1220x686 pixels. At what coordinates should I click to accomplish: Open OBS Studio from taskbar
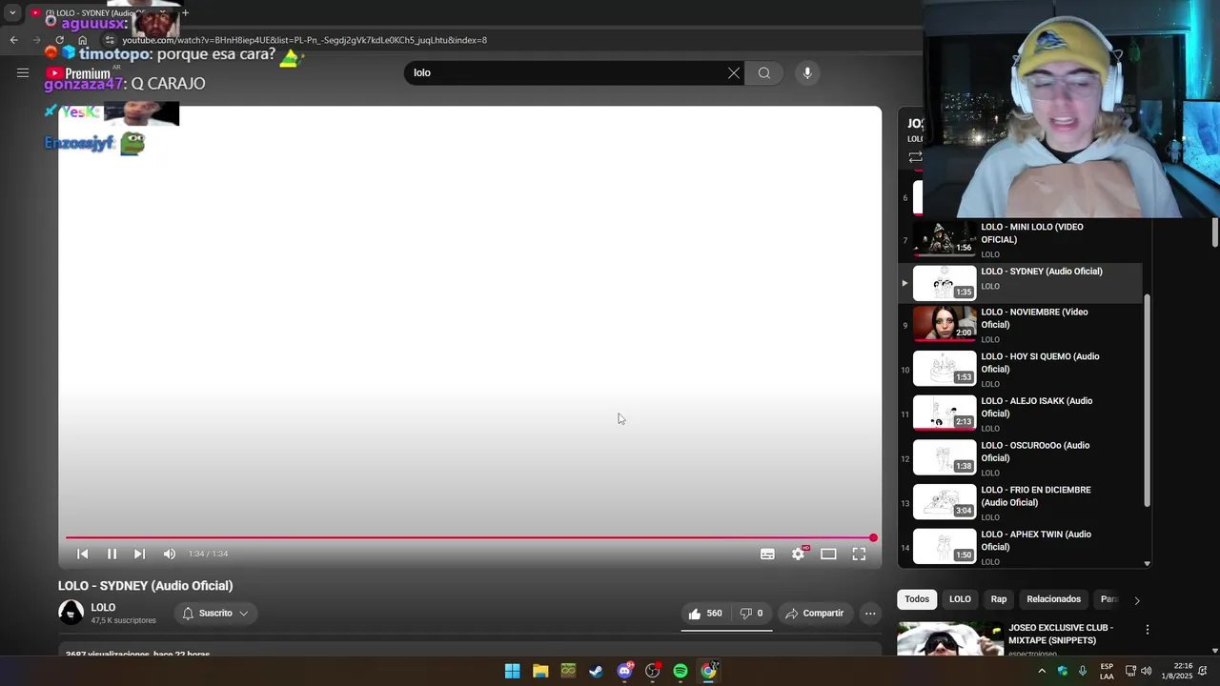click(x=652, y=671)
